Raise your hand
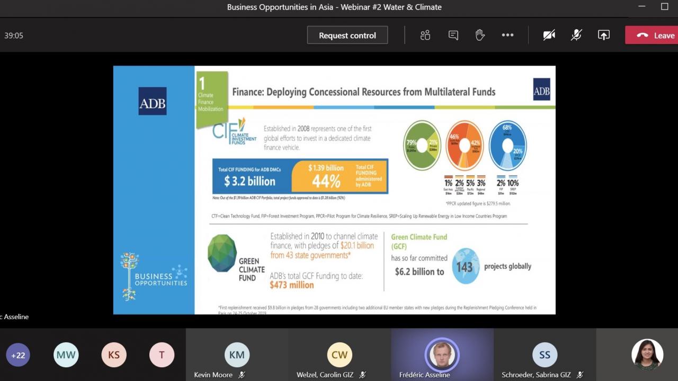This screenshot has width=678, height=381. 480,35
